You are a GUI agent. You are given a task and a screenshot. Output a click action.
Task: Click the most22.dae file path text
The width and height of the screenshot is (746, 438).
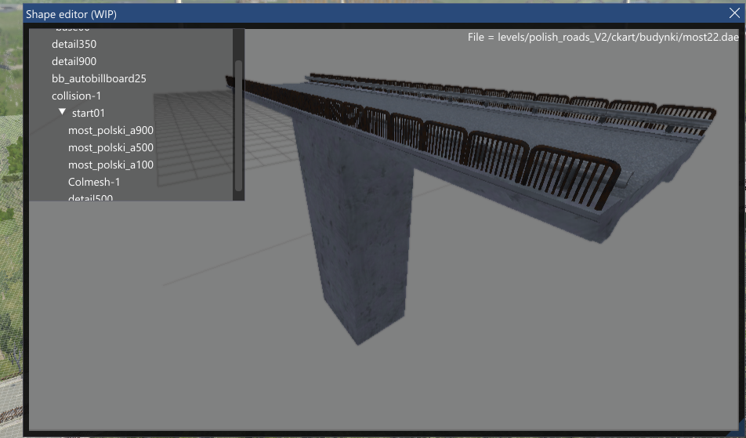(603, 37)
